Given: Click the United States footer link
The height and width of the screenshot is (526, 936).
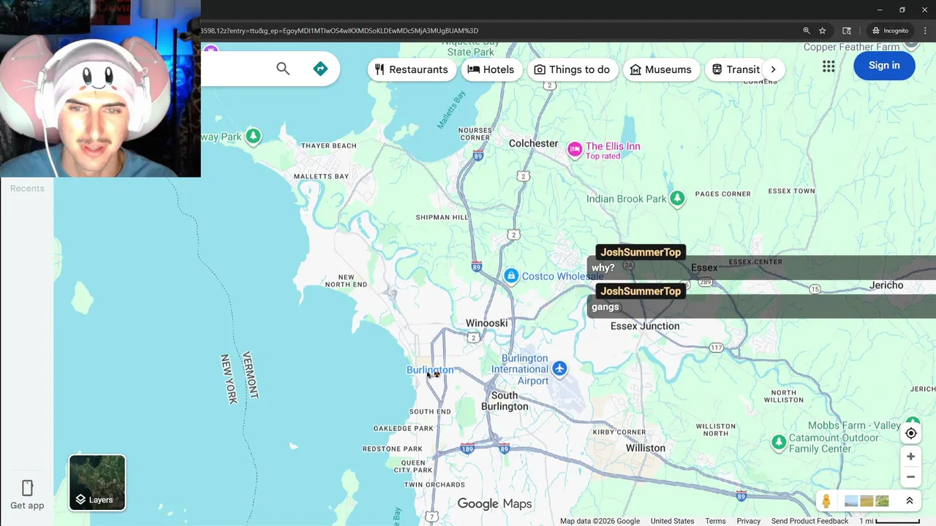Looking at the screenshot, I should click(672, 521).
